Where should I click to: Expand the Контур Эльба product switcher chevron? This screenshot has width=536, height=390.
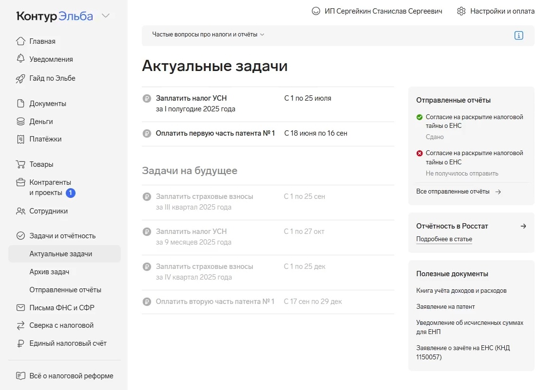coord(106,16)
